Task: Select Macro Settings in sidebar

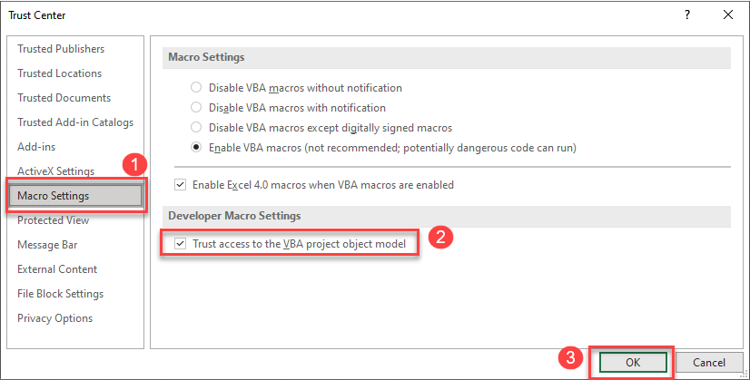Action: coord(53,196)
